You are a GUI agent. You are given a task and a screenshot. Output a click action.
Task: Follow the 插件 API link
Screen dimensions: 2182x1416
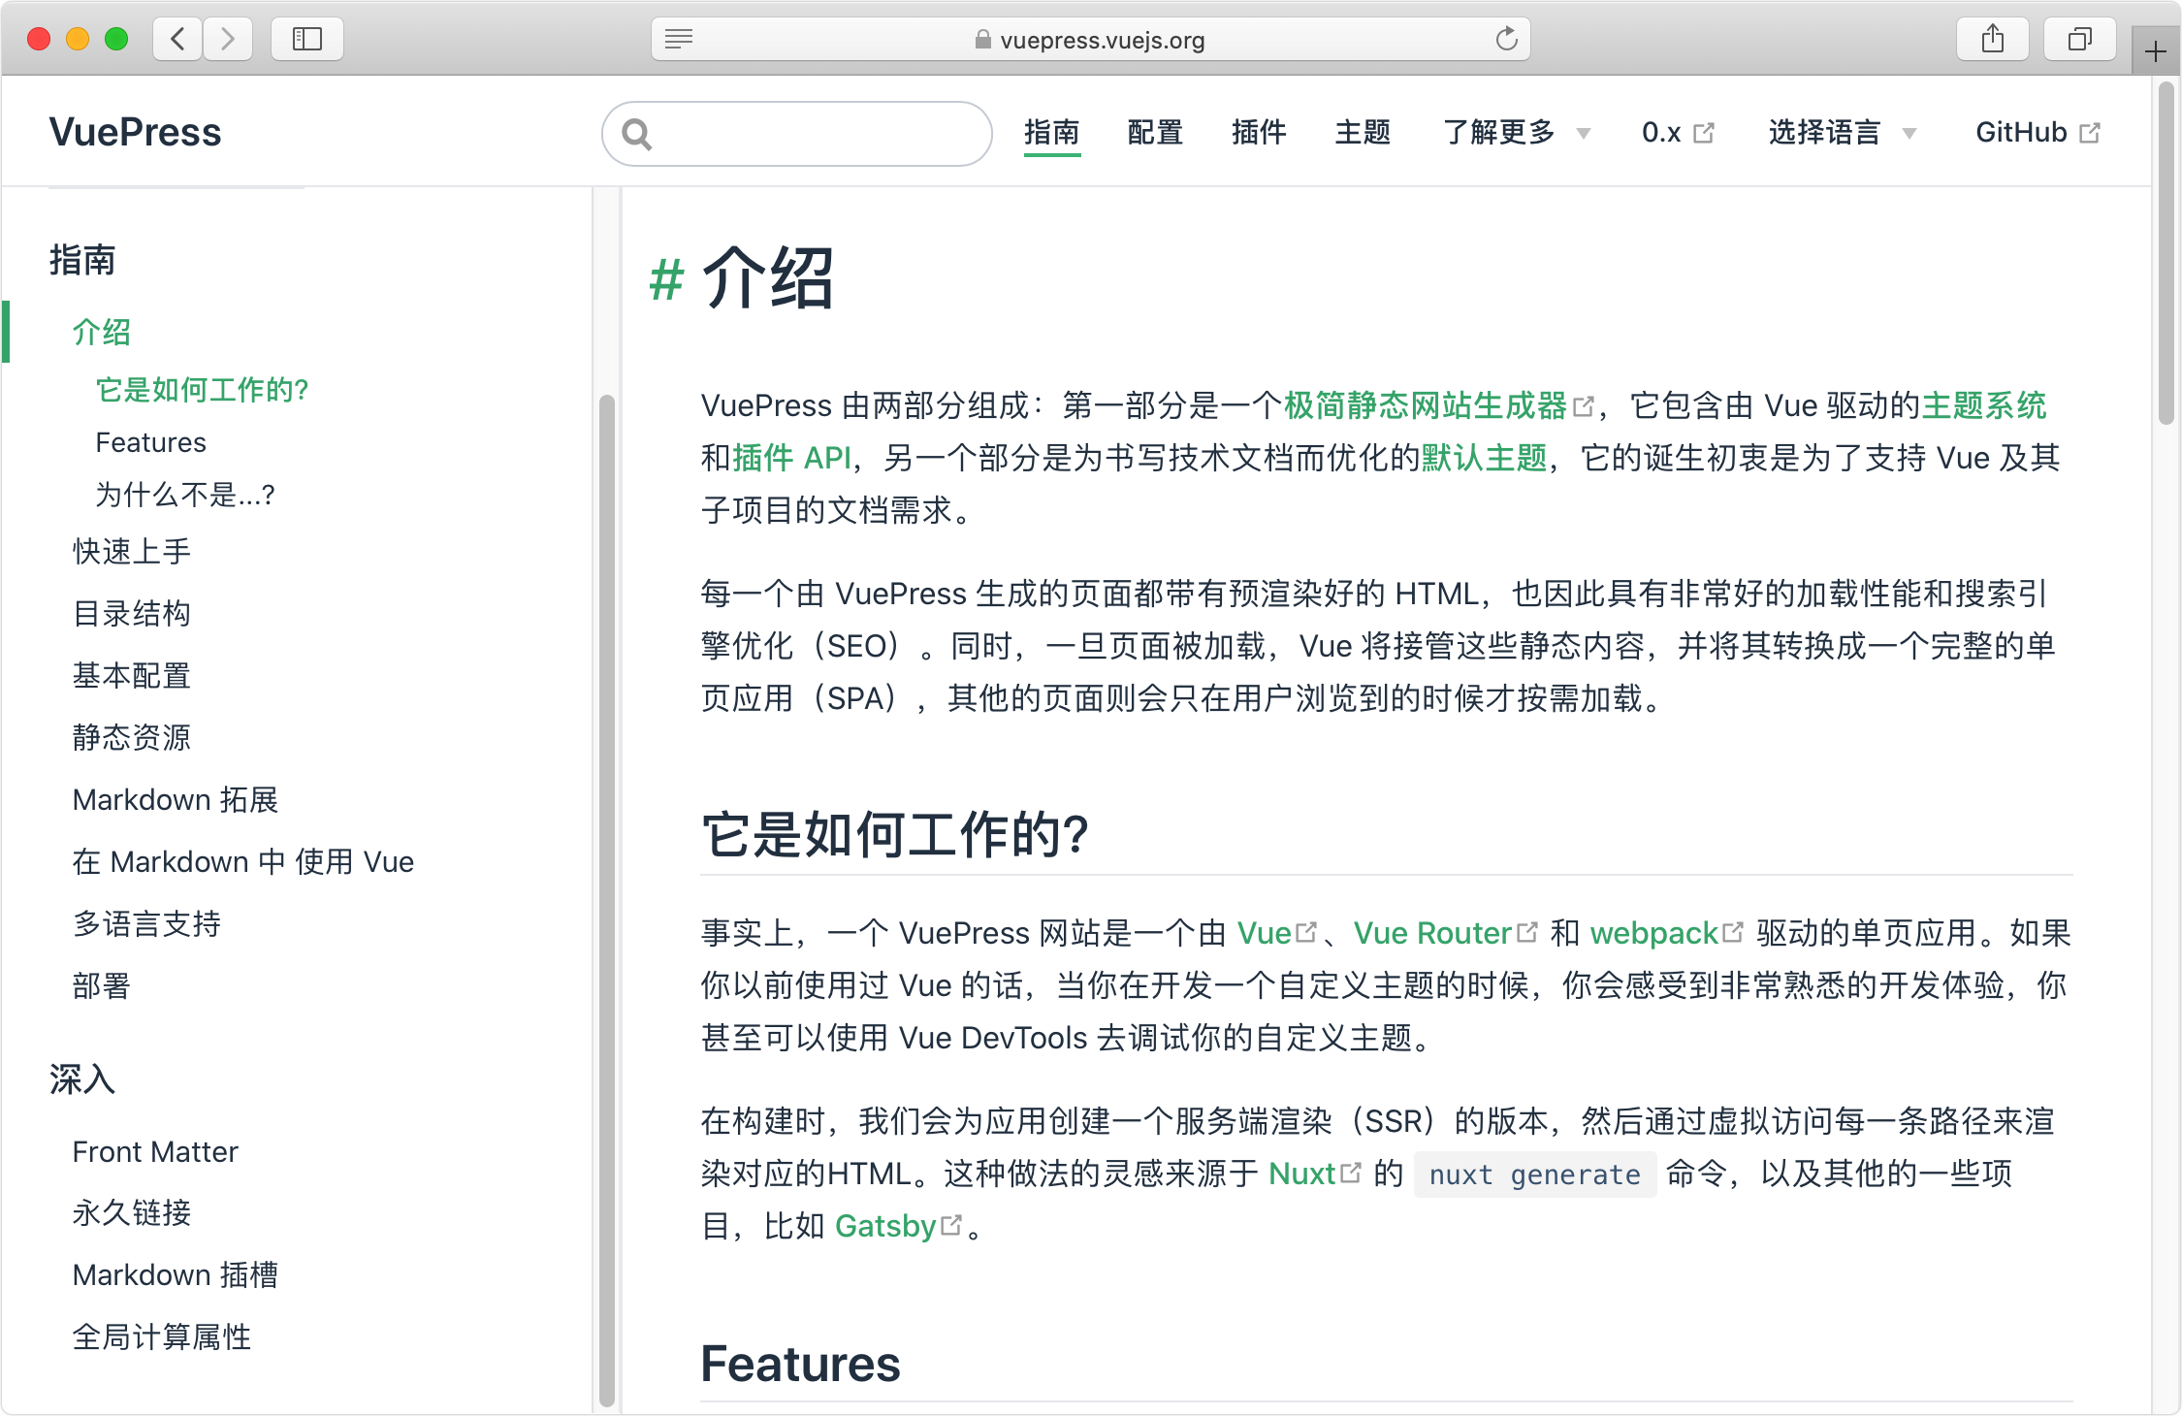click(x=791, y=458)
